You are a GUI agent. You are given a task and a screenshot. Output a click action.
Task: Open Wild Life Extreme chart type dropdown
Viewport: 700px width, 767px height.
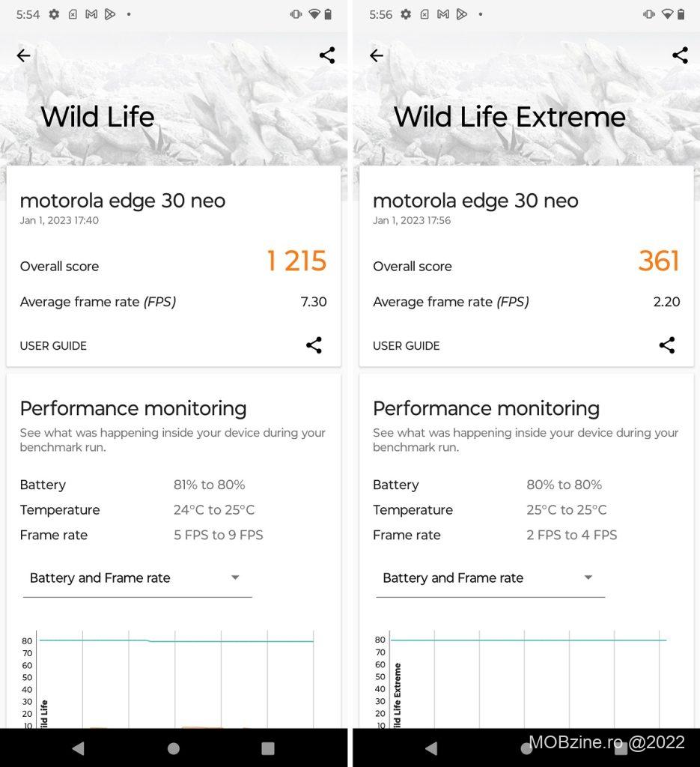[490, 578]
